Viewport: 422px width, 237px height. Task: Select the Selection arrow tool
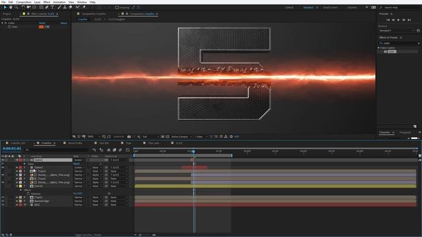5,7
